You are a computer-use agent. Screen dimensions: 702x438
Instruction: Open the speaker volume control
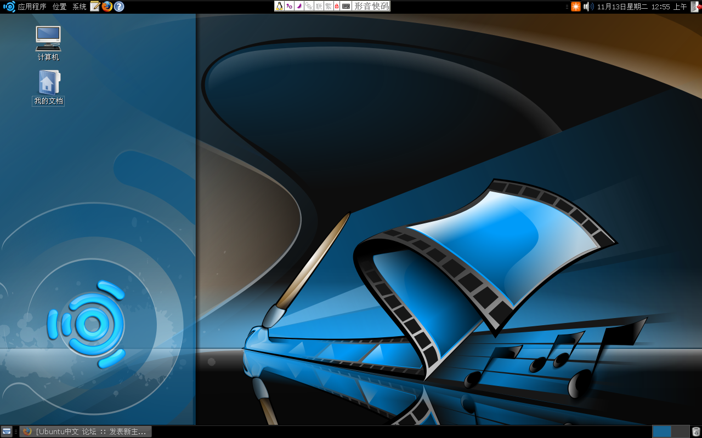[588, 7]
